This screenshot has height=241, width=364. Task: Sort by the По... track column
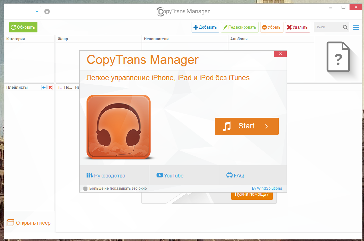[68, 87]
